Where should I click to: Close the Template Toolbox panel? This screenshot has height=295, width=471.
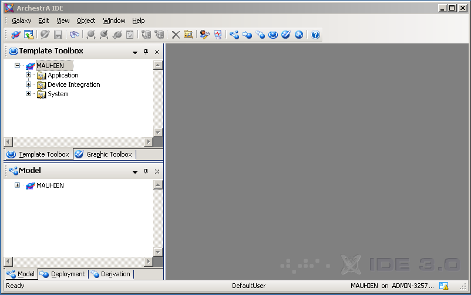157,52
